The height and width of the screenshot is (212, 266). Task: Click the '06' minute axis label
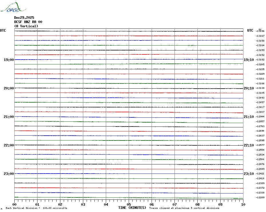(152, 204)
